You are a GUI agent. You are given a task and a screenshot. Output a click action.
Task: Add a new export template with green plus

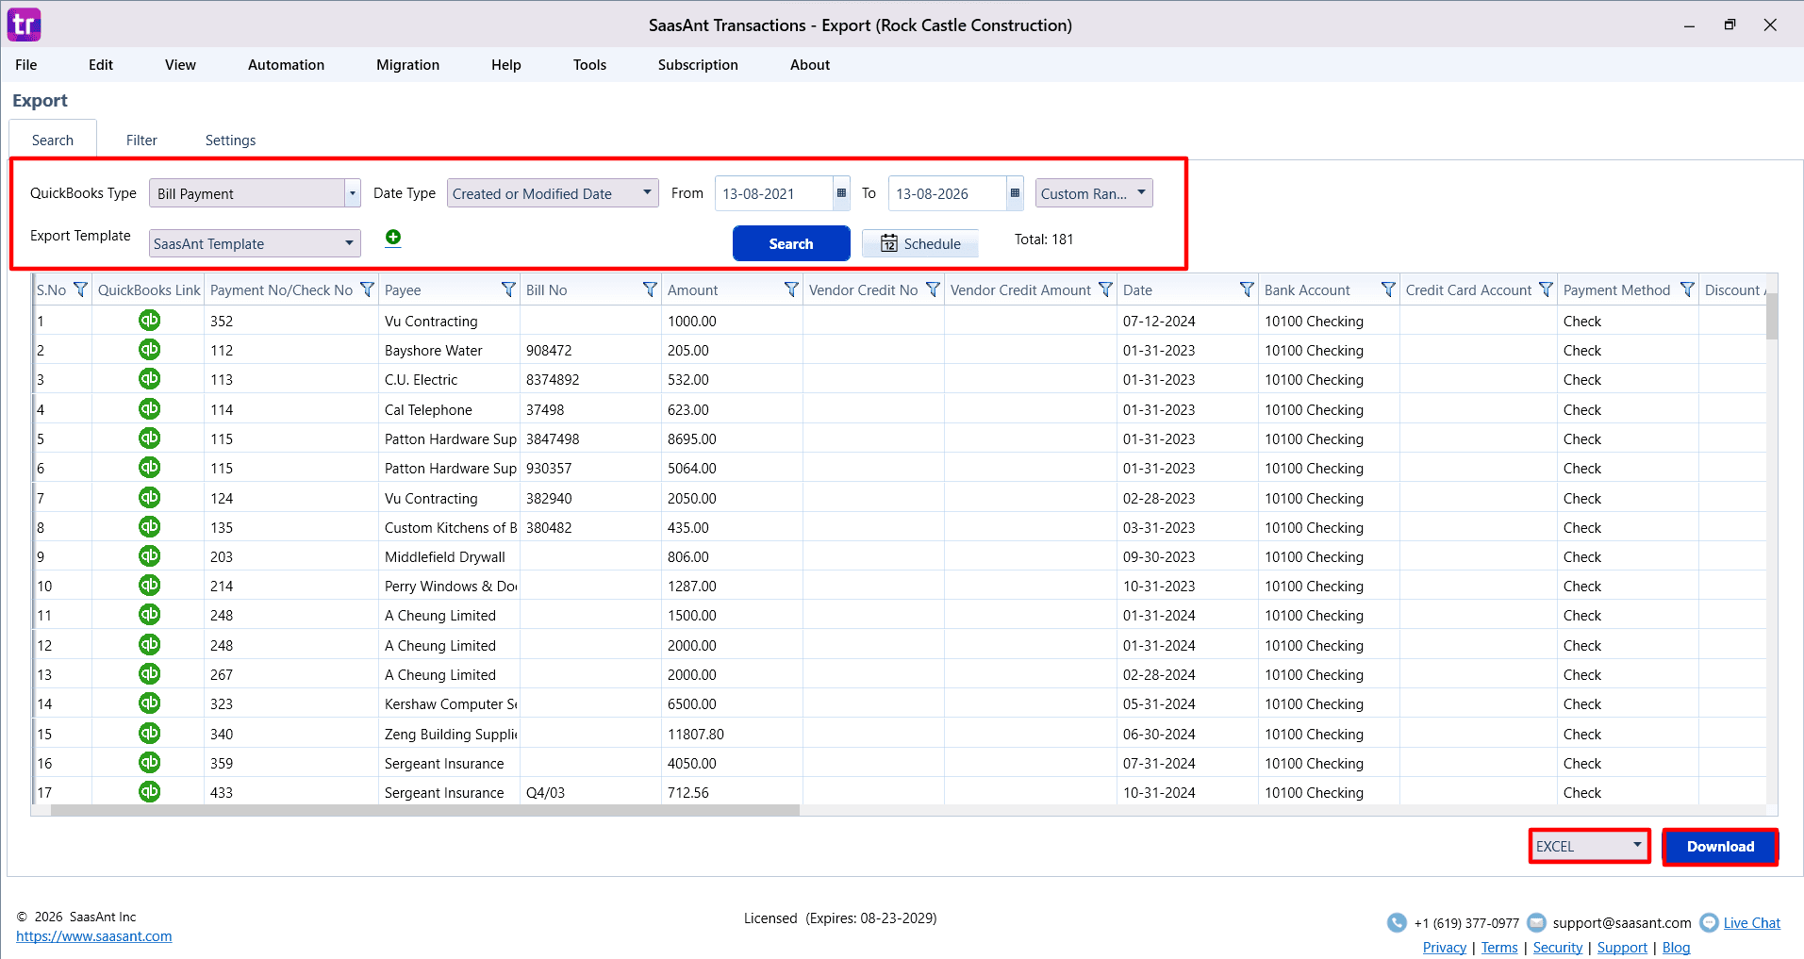tap(393, 238)
